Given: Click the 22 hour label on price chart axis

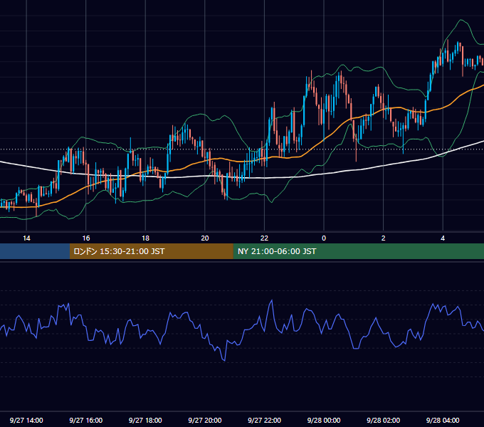Looking at the screenshot, I should 264,238.
